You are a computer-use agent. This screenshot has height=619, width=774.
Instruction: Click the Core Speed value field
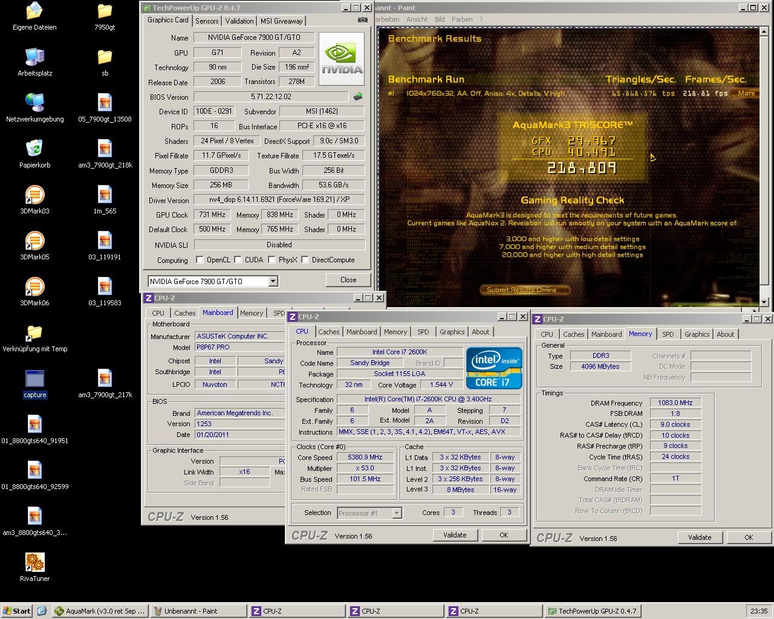click(365, 458)
